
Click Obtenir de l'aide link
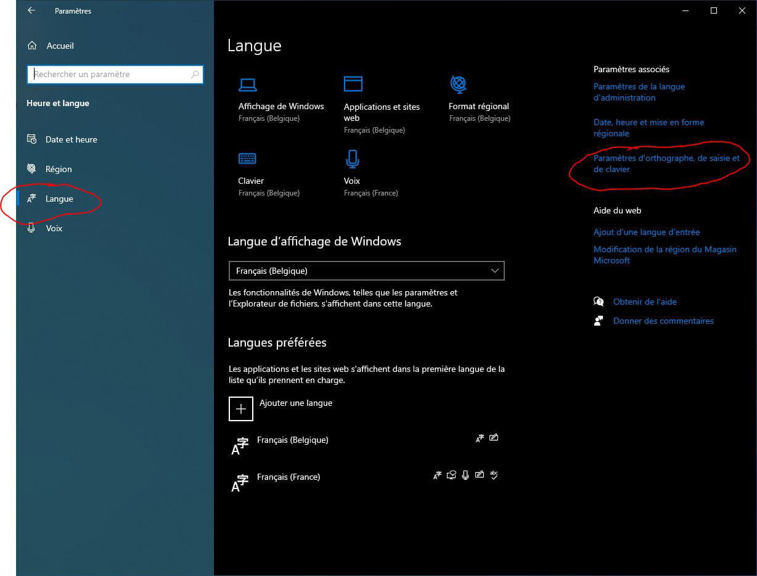pyautogui.click(x=645, y=302)
